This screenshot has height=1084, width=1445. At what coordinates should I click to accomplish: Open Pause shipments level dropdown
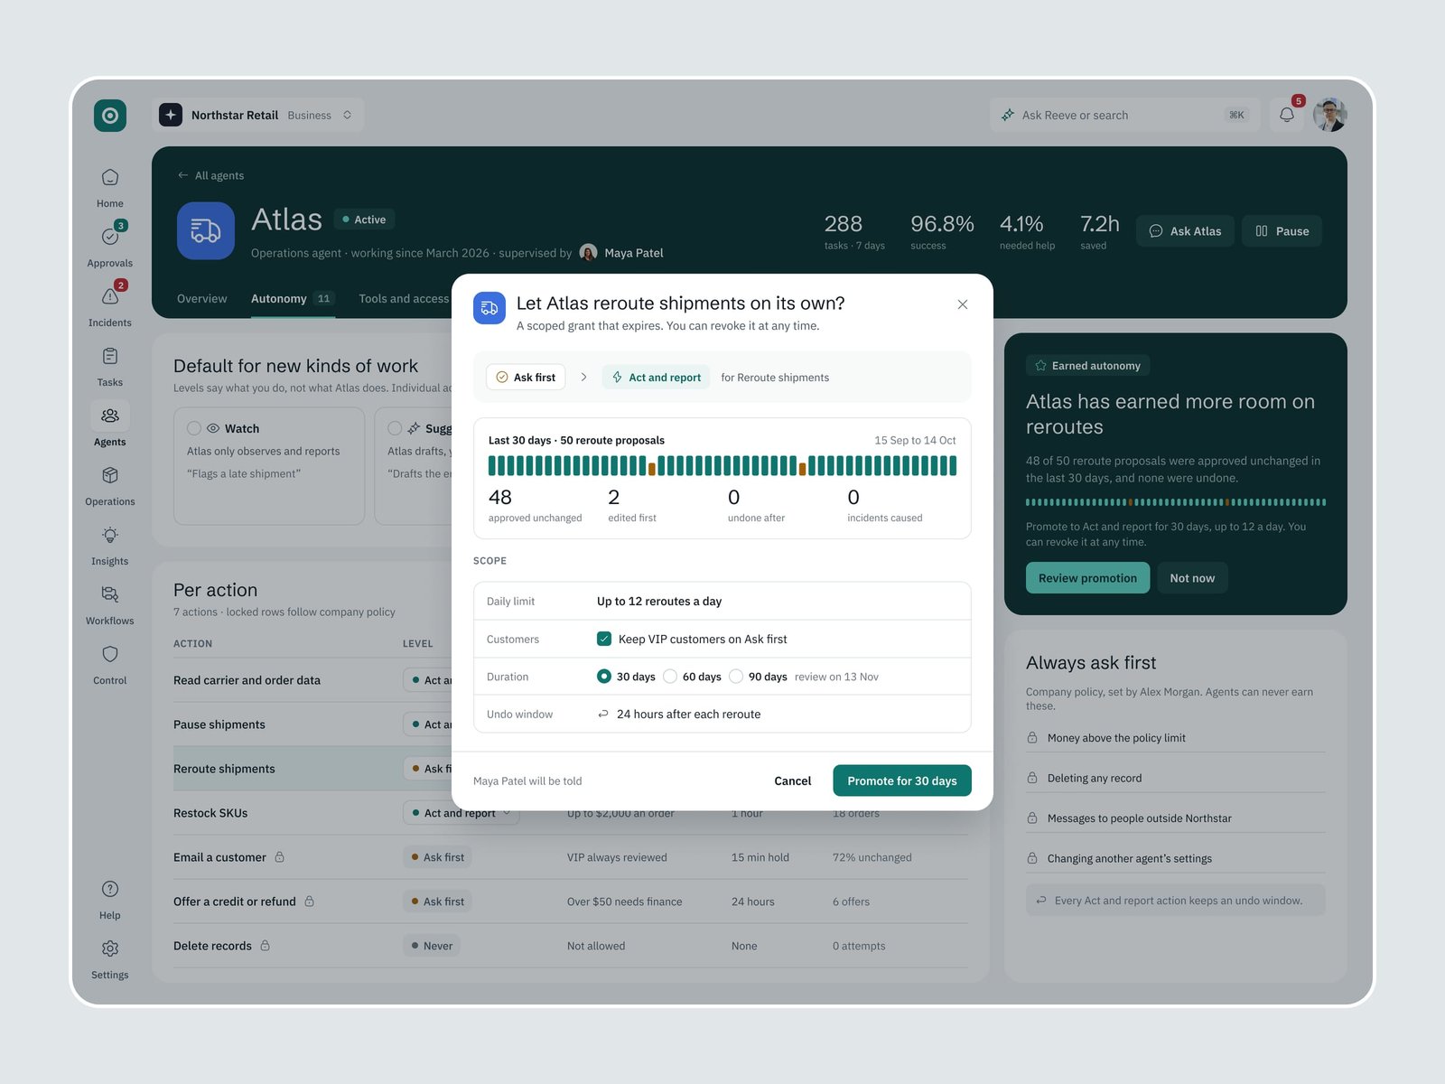coord(428,724)
